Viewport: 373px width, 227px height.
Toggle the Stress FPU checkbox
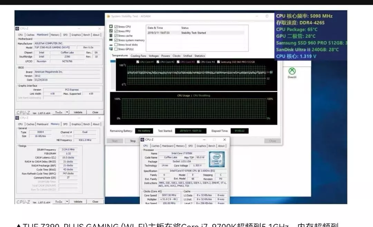116,31
